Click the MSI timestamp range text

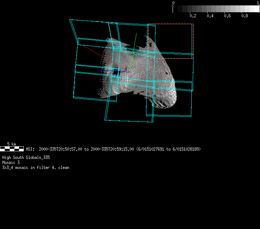click(113, 149)
